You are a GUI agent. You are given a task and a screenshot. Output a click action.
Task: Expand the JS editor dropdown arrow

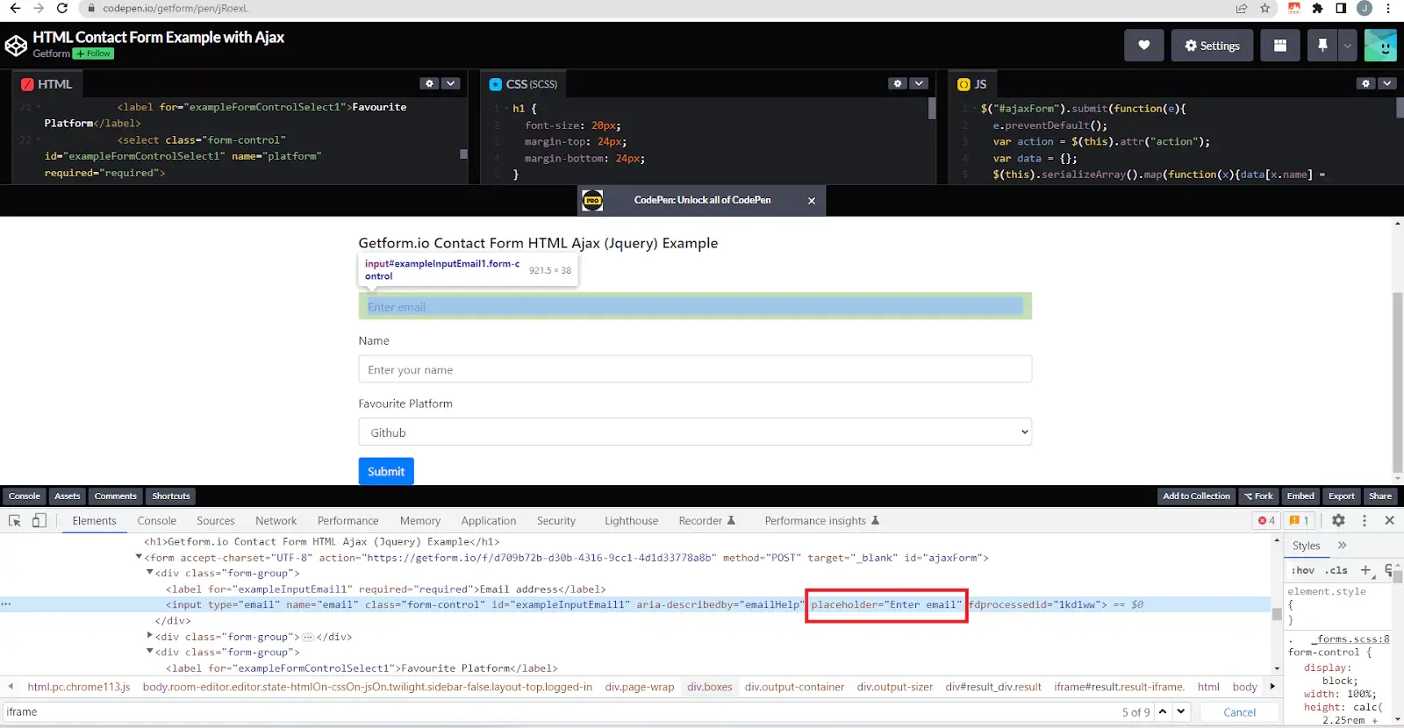[x=1386, y=83]
